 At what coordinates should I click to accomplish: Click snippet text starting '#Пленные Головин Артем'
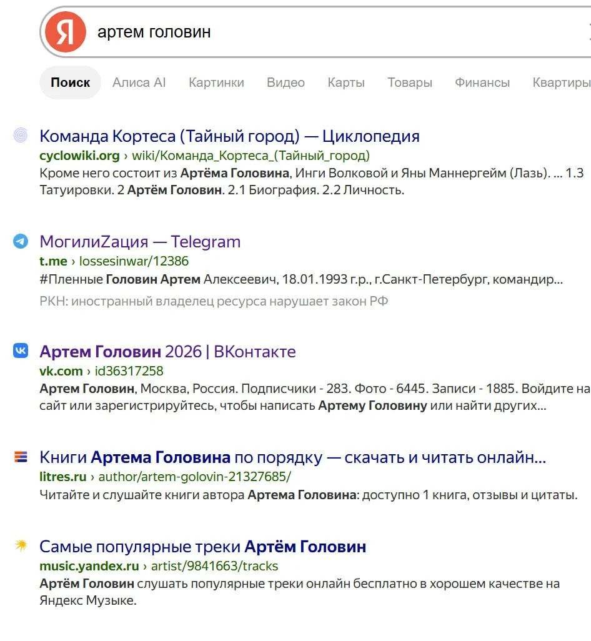301,280
